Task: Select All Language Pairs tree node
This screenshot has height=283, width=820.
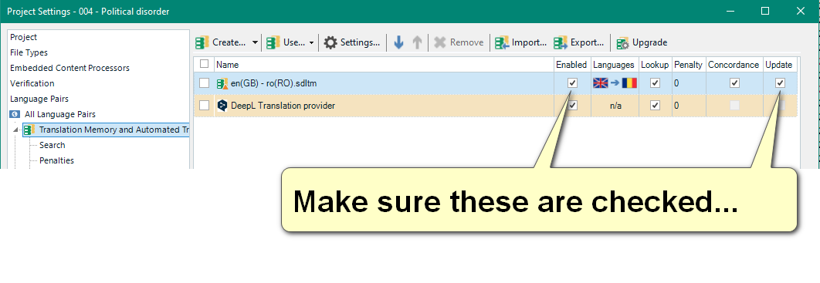Action: click(60, 114)
